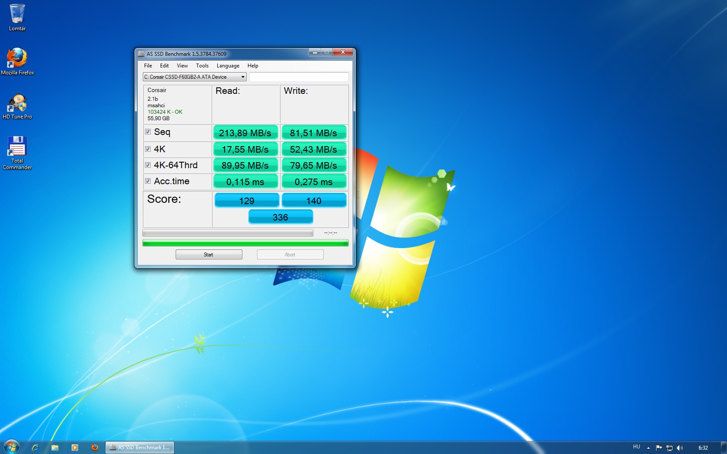
Task: Launch Internet Explorer from the taskbar
Action: coord(35,448)
